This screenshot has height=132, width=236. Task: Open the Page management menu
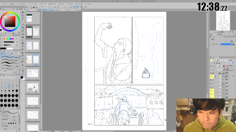pos(21,4)
